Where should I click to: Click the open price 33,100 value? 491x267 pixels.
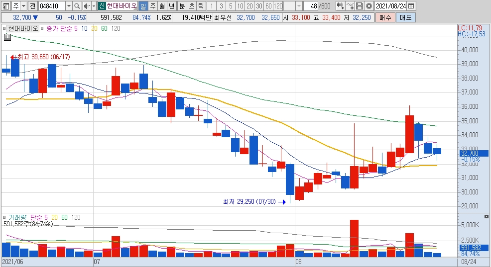[301, 17]
